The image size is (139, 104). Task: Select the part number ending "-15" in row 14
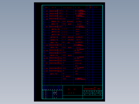point(55,45)
